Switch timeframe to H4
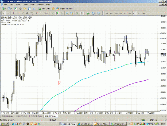 (x=130, y=13)
